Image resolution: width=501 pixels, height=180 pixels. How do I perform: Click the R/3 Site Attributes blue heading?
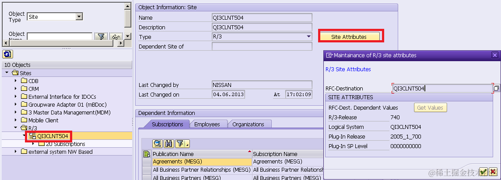click(x=348, y=69)
